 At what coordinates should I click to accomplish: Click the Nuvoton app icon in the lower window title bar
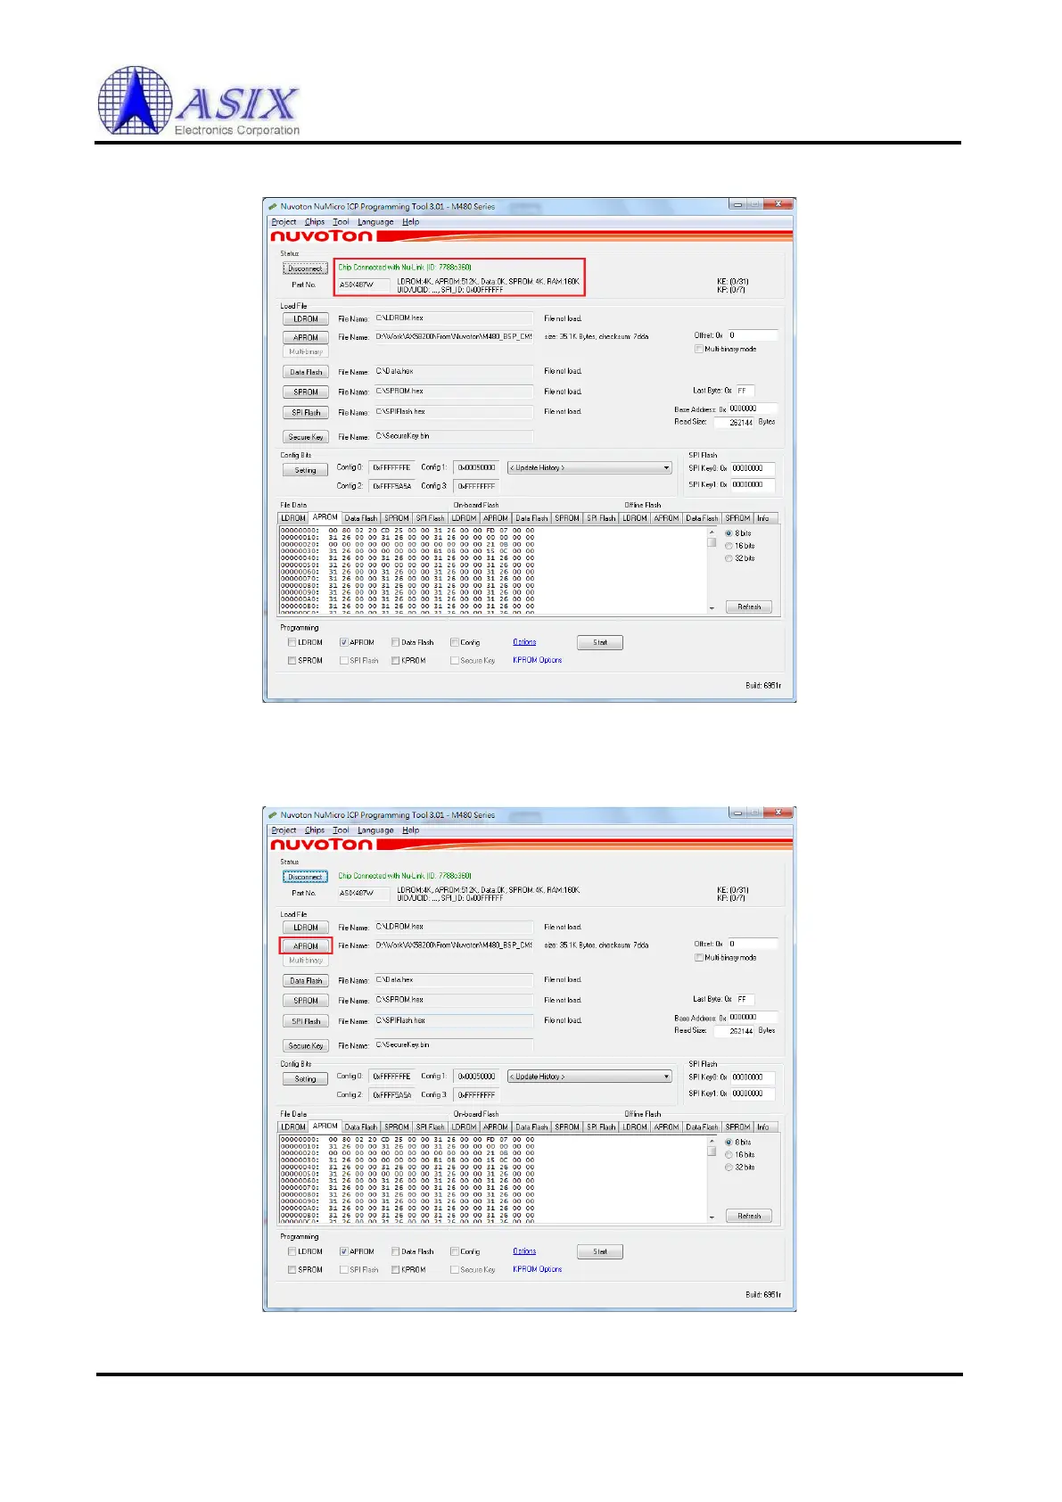273,815
